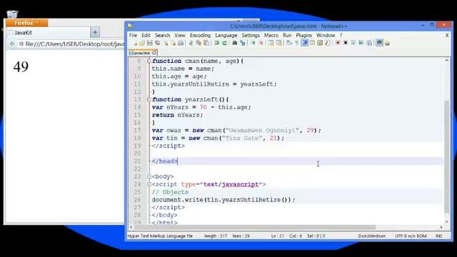Select the javas.html document tab
Image resolution: width=457 pixels, height=257 pixels.
[x=142, y=53]
